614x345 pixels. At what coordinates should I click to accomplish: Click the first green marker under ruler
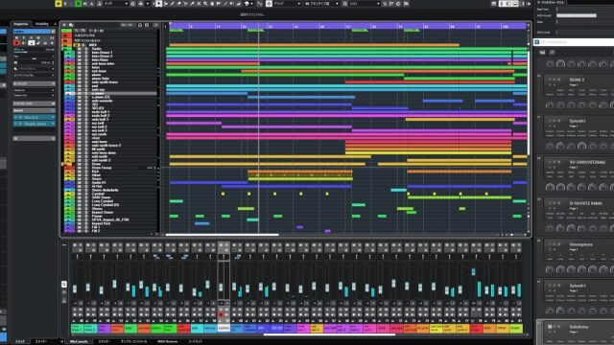pyautogui.click(x=177, y=30)
